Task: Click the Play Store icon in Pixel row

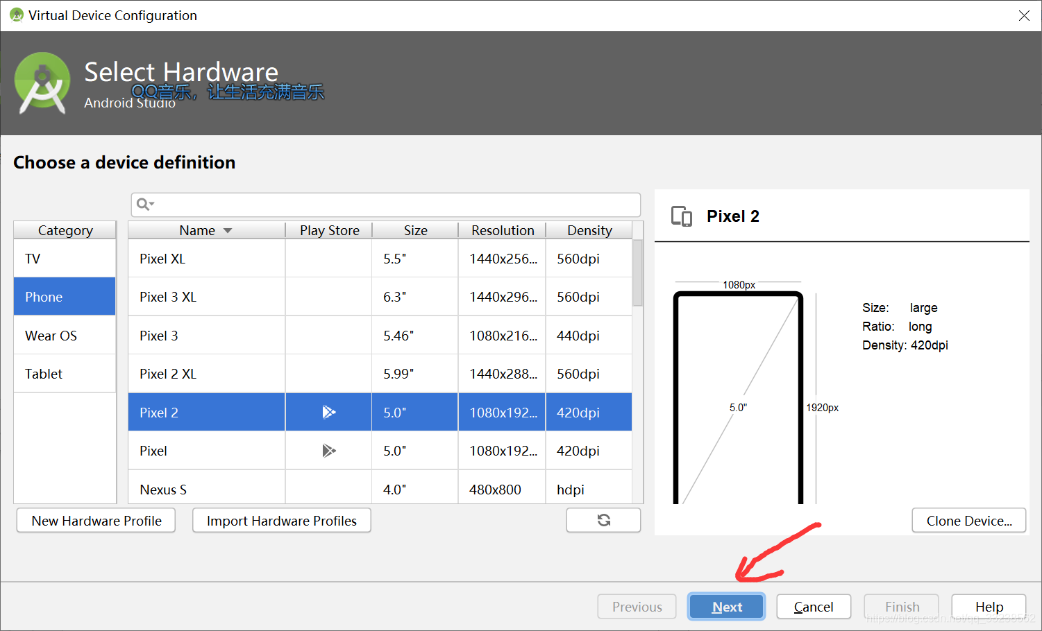Action: (329, 451)
